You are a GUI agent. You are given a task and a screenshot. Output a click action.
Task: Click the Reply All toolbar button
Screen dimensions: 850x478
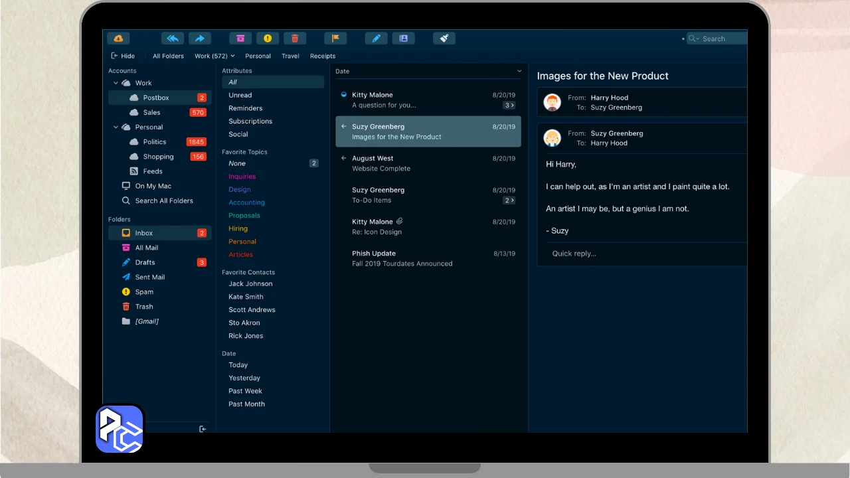pos(173,39)
